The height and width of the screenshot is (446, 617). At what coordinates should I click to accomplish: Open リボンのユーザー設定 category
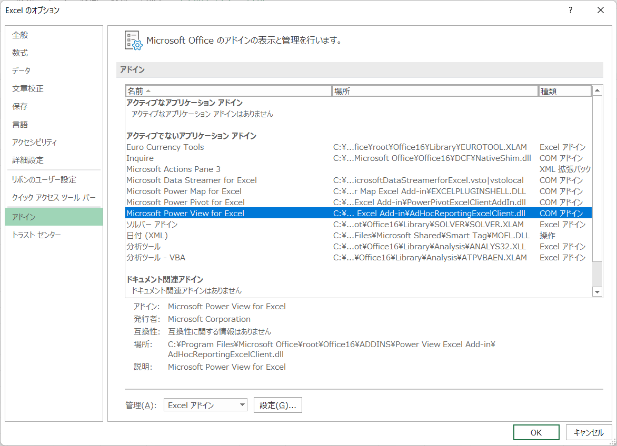coord(54,179)
